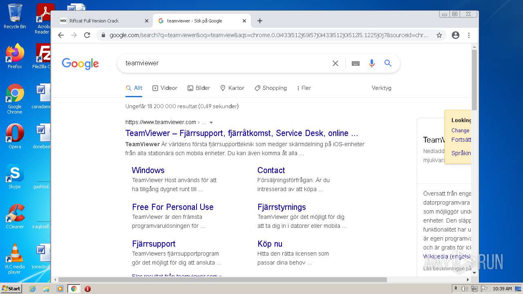Select the VLC media player desktop shortcut
This screenshot has width=523, height=294.
pyautogui.click(x=15, y=259)
